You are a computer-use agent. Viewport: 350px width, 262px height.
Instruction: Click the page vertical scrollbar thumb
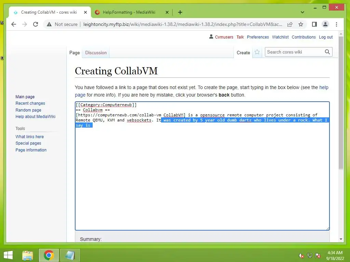point(341,102)
